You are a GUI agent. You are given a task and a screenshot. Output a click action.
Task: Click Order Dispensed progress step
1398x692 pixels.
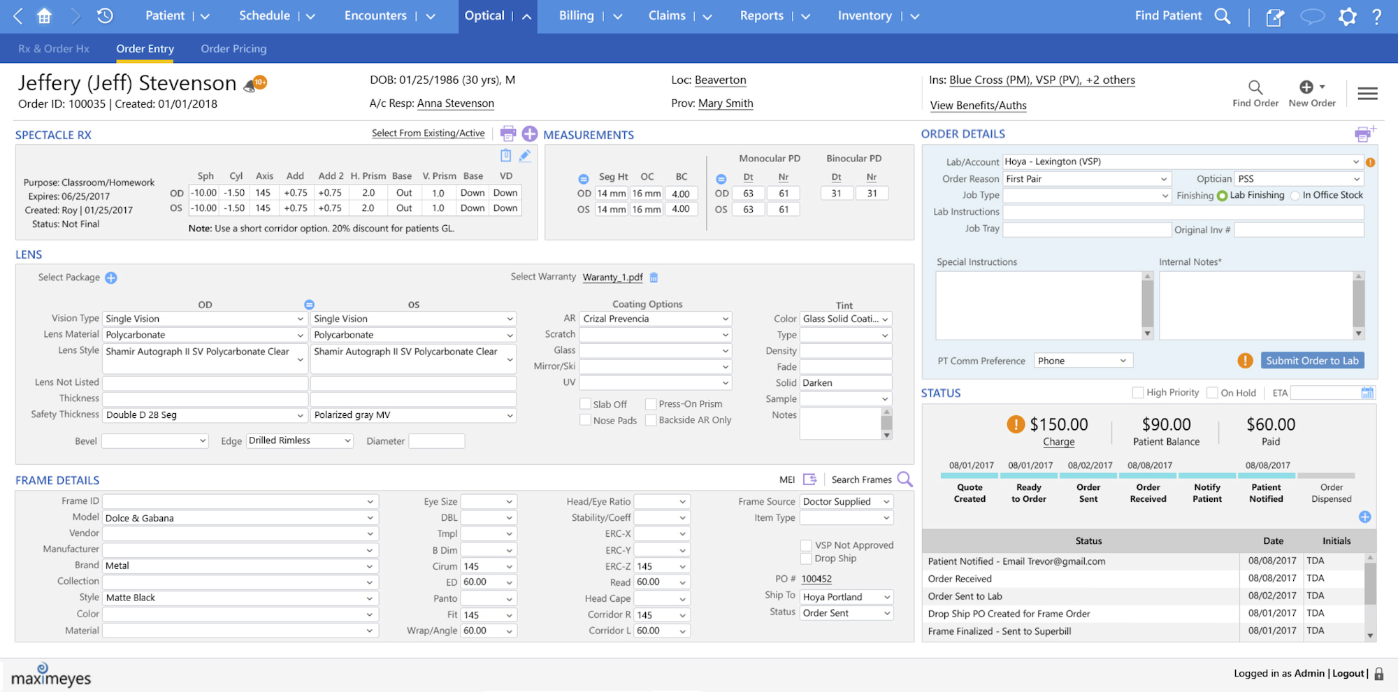tap(1331, 493)
